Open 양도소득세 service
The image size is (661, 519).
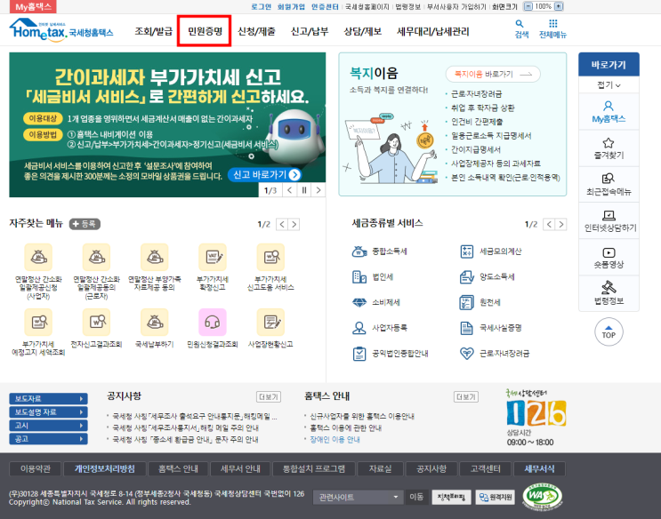click(x=487, y=276)
